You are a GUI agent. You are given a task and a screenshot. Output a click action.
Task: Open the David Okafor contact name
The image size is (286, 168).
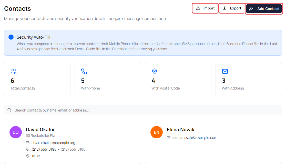(x=40, y=130)
